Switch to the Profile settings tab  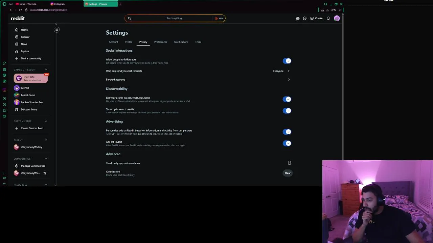pyautogui.click(x=129, y=42)
